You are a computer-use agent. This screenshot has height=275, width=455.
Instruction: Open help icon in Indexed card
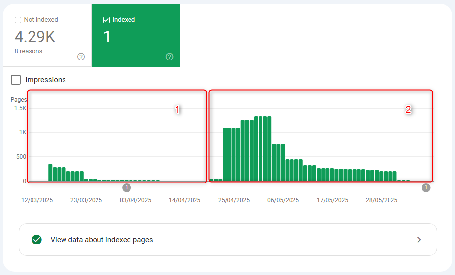coord(170,57)
